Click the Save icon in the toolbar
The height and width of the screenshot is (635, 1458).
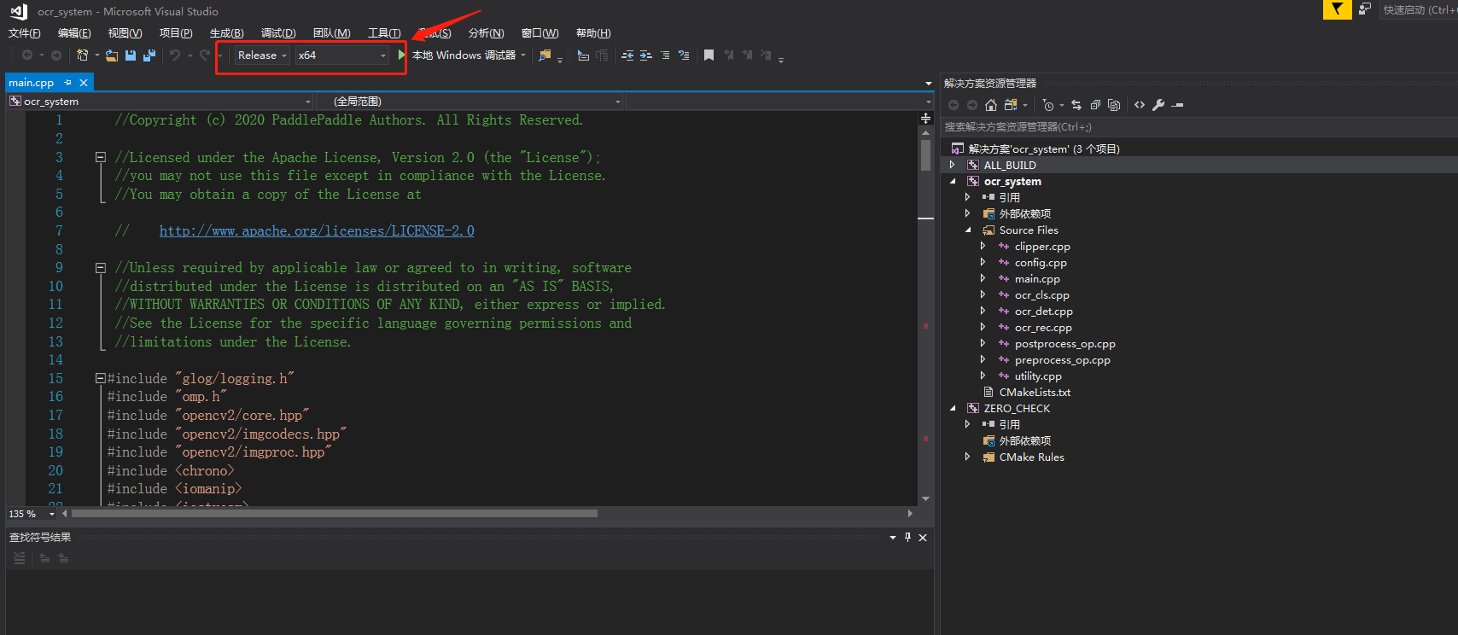[x=131, y=55]
